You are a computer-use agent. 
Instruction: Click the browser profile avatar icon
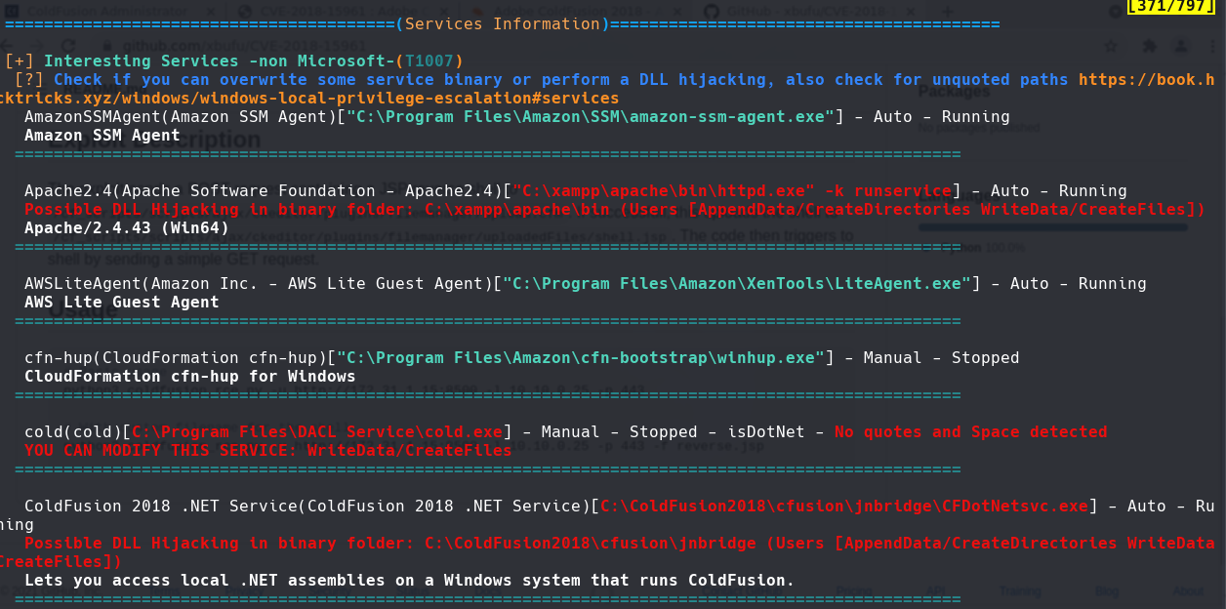tap(1181, 46)
